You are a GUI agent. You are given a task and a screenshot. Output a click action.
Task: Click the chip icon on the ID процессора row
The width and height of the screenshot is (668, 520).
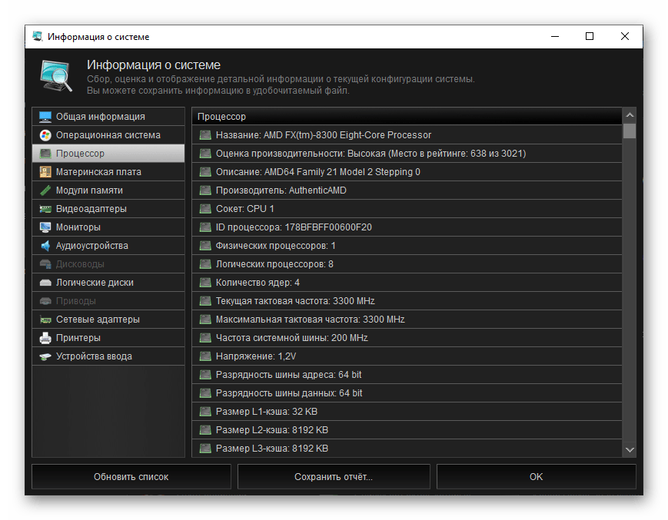205,227
